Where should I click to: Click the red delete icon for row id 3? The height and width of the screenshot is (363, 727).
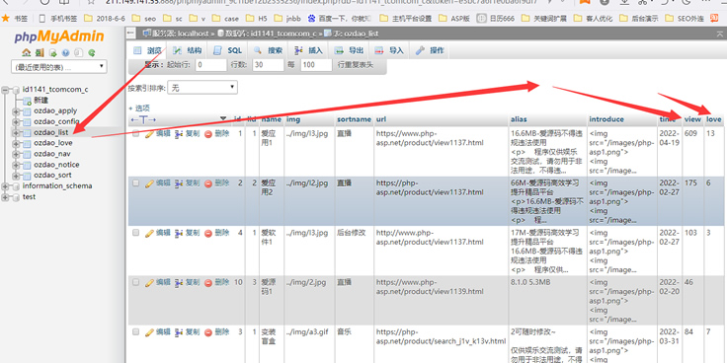208,332
